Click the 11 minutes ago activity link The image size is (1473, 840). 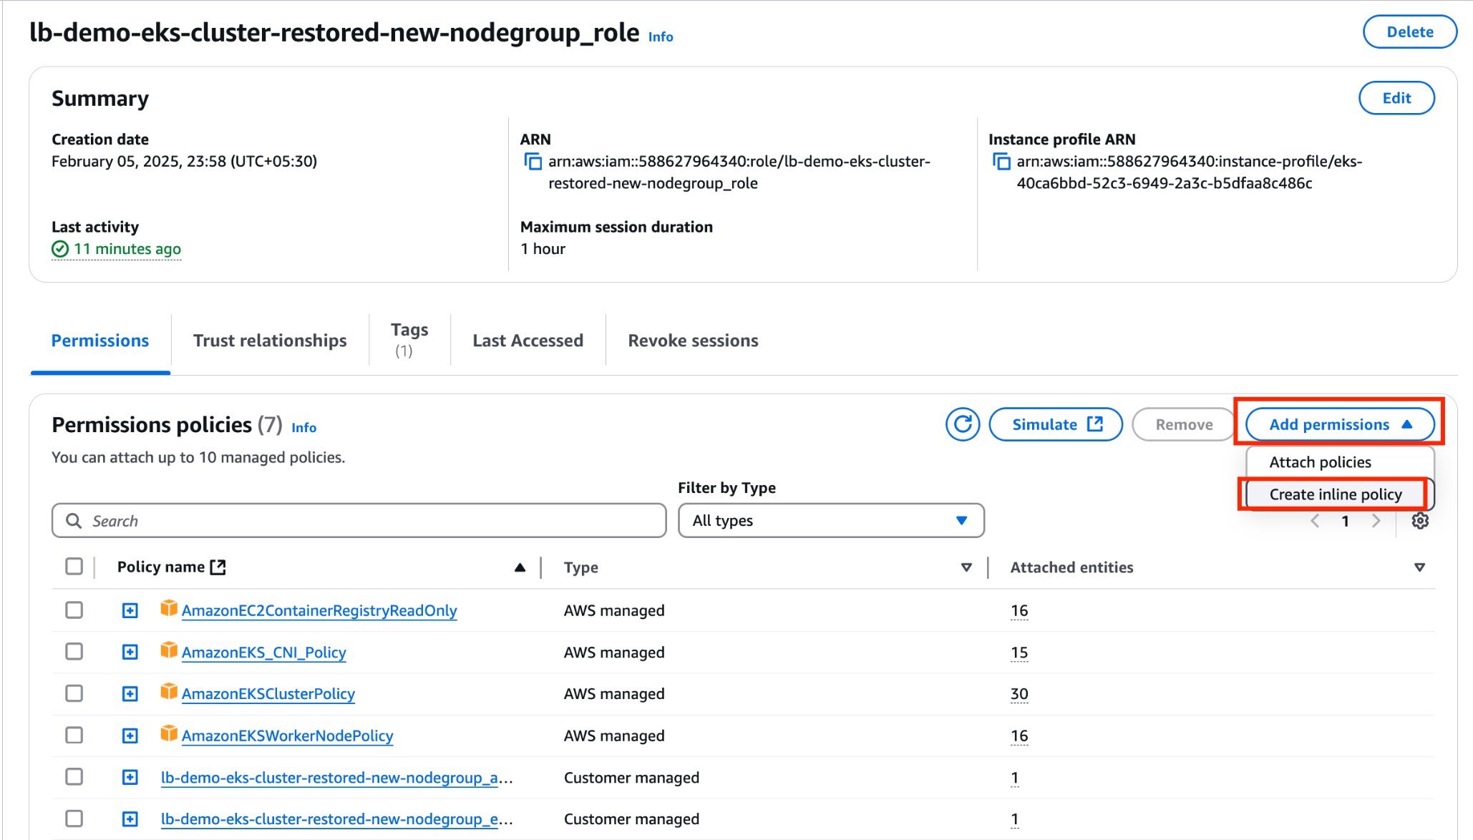(x=127, y=249)
